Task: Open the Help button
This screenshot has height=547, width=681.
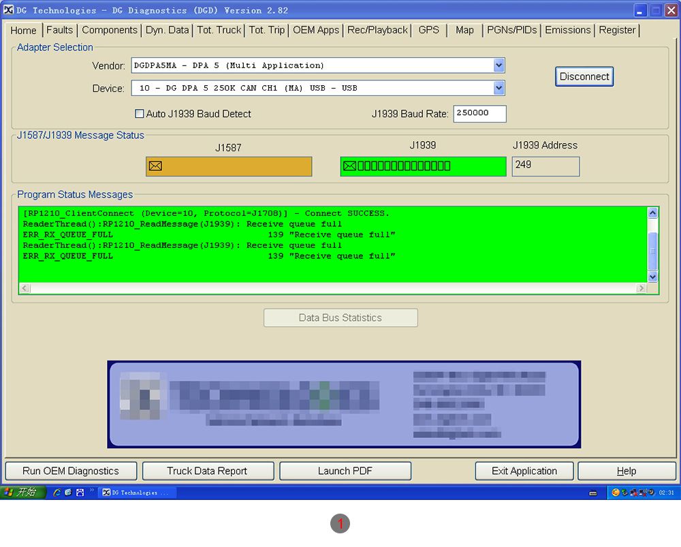Action: 627,471
